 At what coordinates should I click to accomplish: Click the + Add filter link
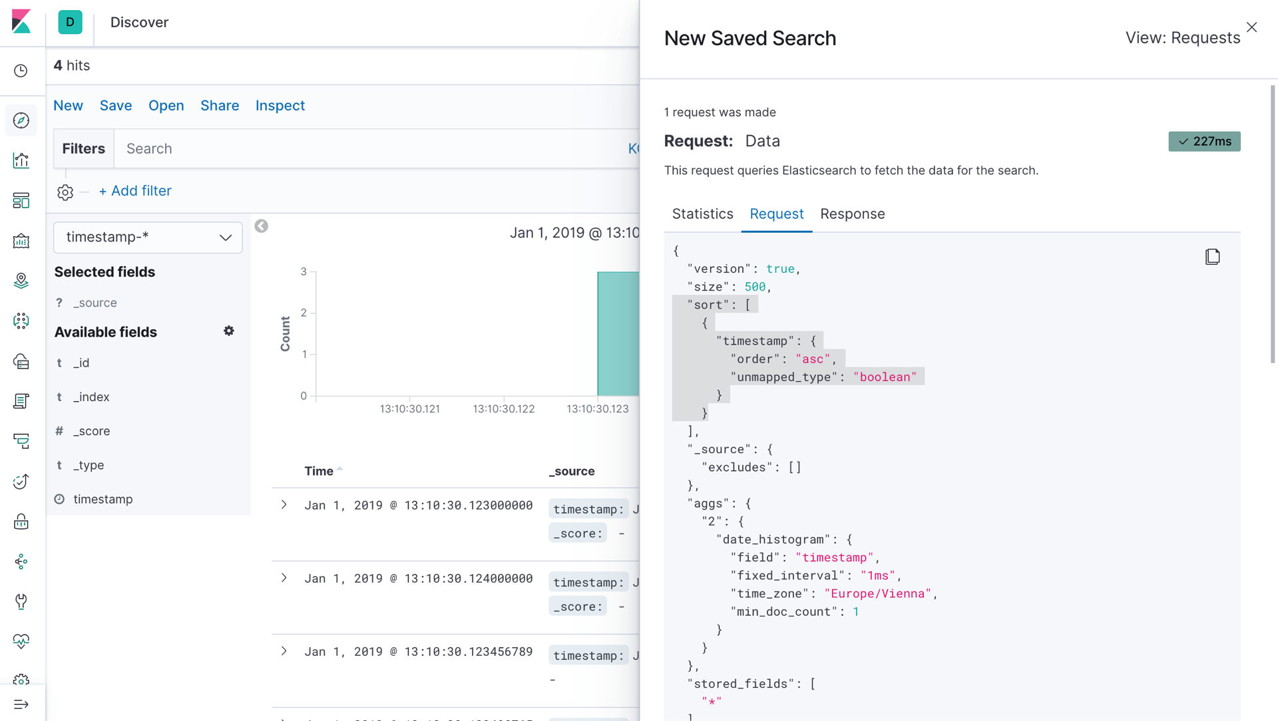135,191
